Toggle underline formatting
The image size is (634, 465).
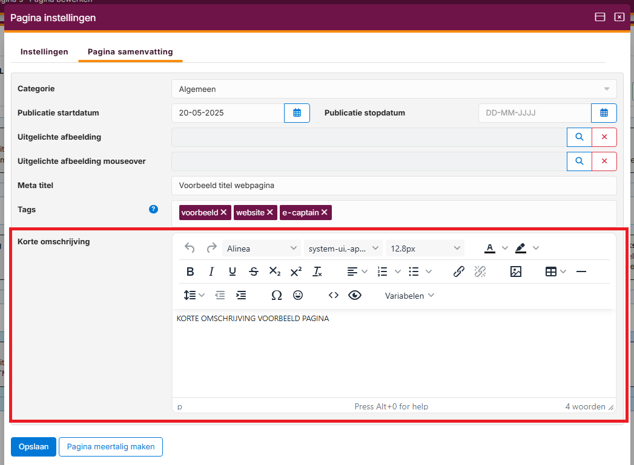tap(233, 272)
